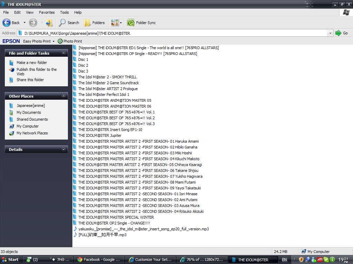Open the Views icon in toolbar

point(115,23)
